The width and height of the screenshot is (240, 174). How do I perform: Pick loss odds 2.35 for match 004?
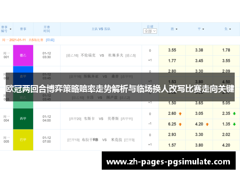tap(226, 113)
